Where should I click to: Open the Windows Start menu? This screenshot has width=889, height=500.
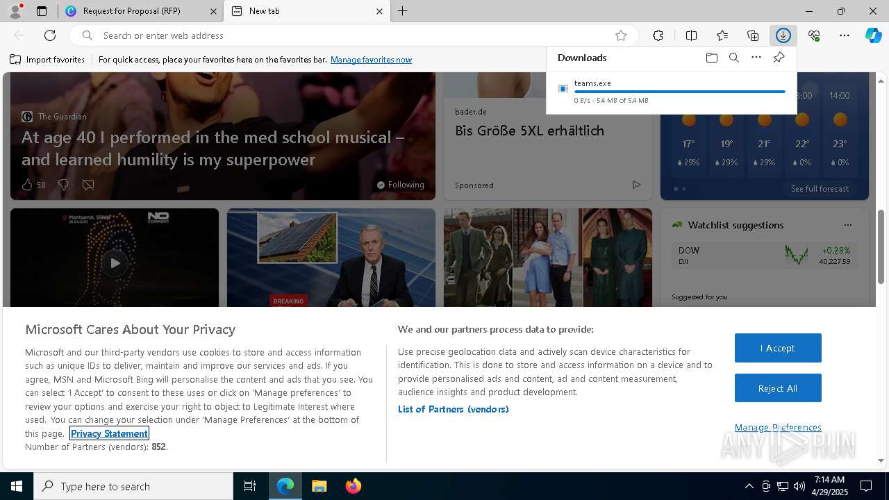point(17,486)
